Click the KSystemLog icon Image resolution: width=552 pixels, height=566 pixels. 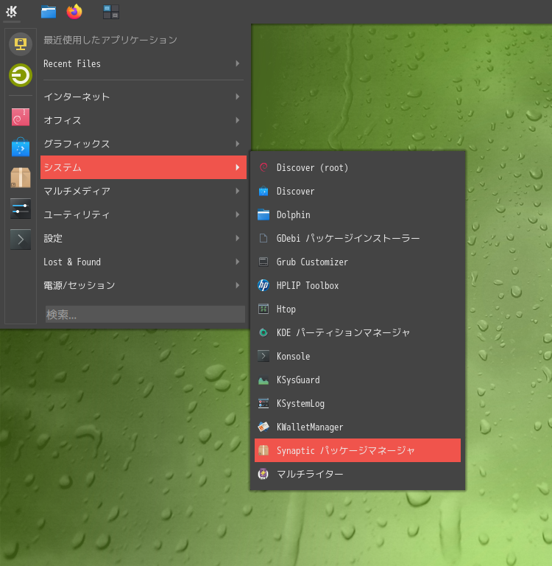point(263,403)
